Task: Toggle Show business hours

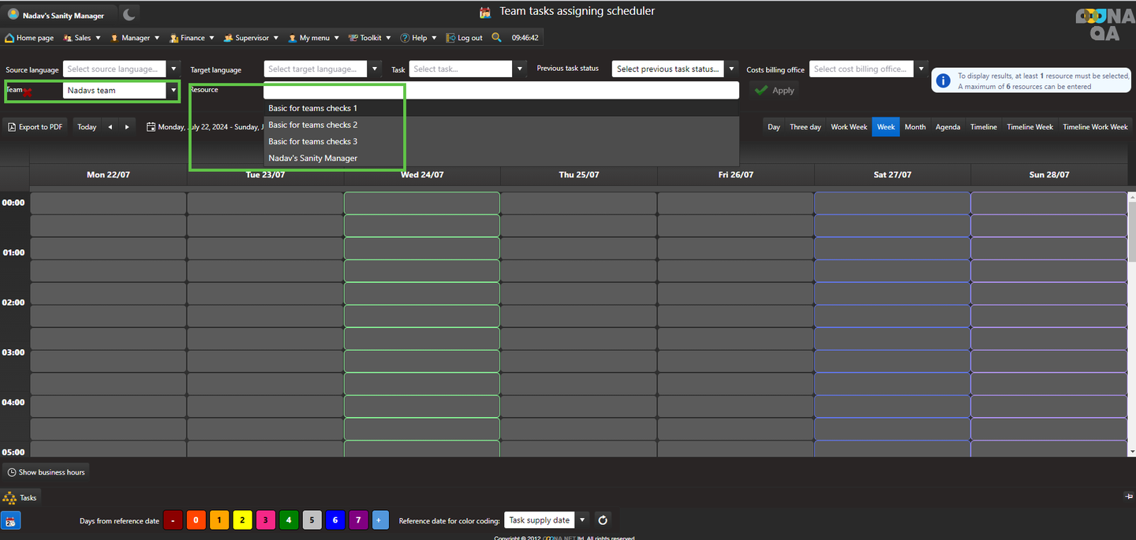Action: tap(46, 472)
